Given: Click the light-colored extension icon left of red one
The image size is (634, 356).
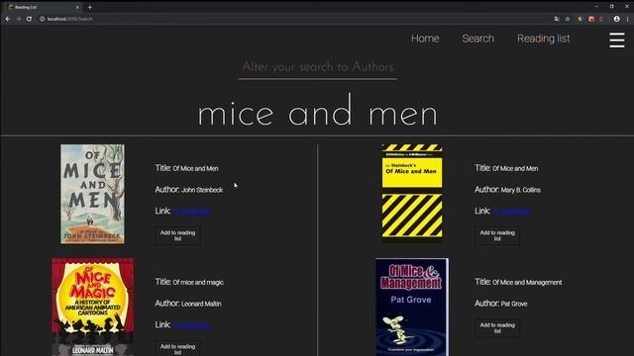Looking at the screenshot, I should (x=581, y=19).
